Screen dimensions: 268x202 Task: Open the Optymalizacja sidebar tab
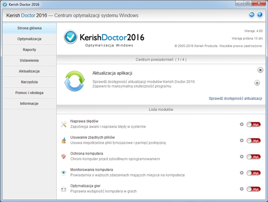click(29, 39)
